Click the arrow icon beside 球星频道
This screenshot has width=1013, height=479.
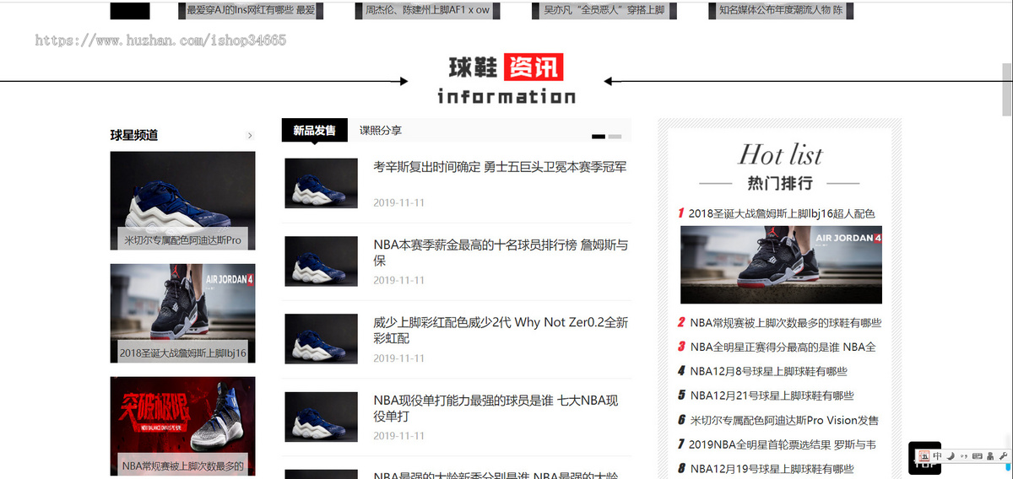(249, 136)
